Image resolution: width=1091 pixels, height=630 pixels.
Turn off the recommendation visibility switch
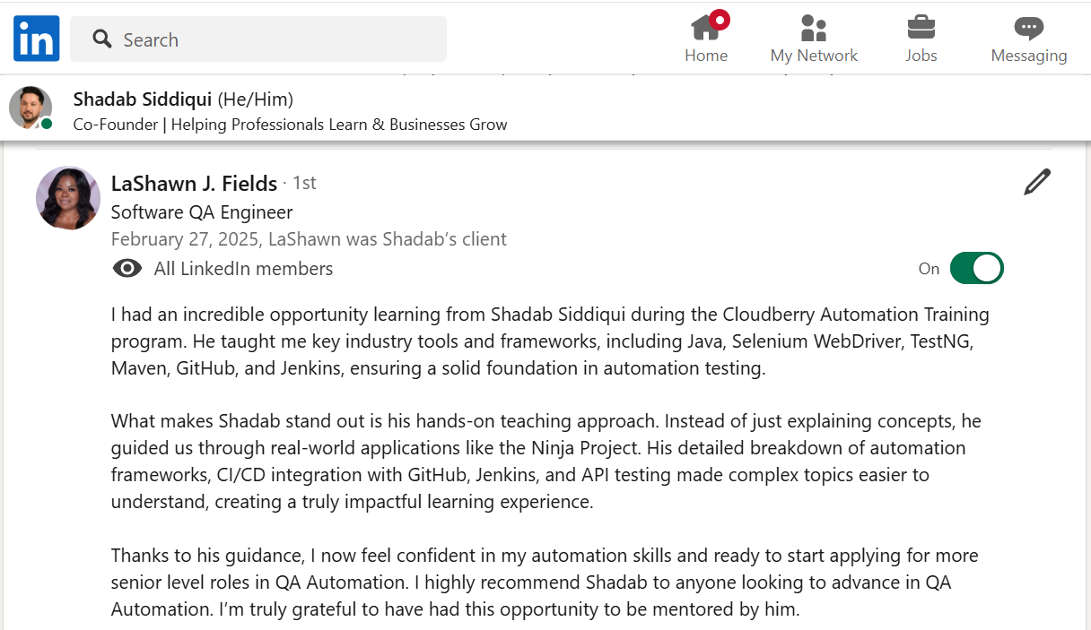tap(976, 268)
